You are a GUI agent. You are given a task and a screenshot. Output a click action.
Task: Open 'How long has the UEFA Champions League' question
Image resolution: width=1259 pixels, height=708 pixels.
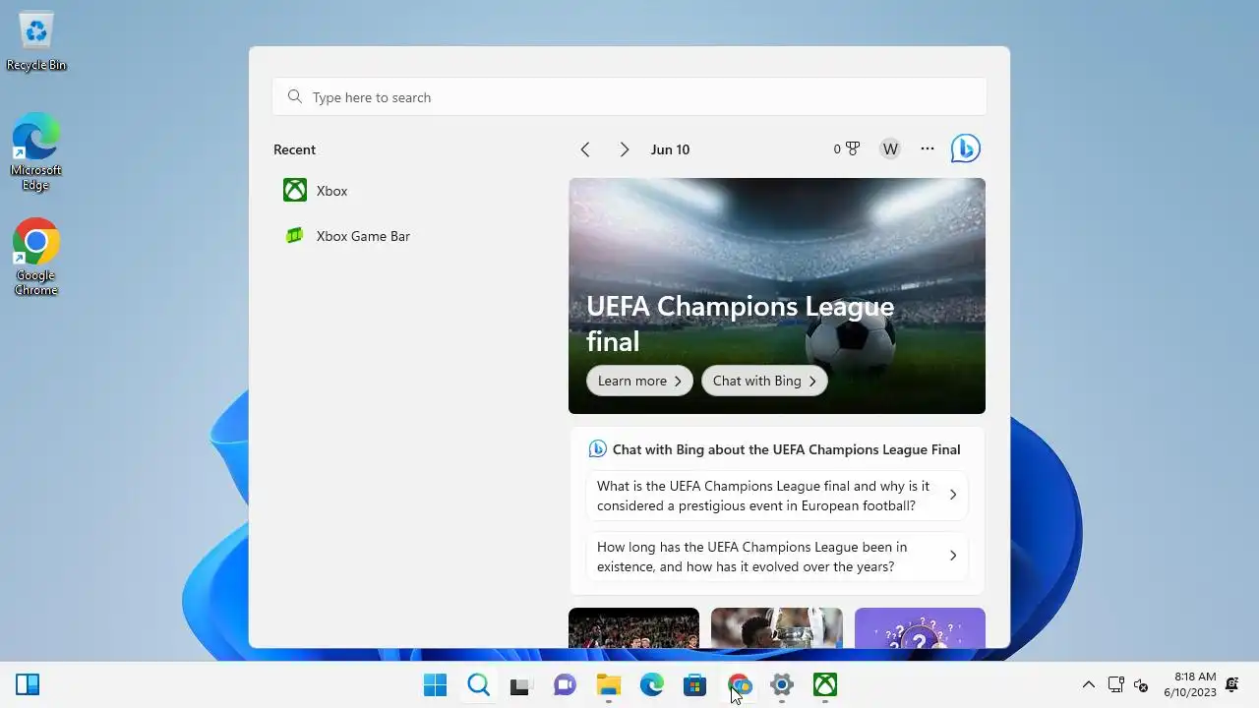[x=777, y=557]
